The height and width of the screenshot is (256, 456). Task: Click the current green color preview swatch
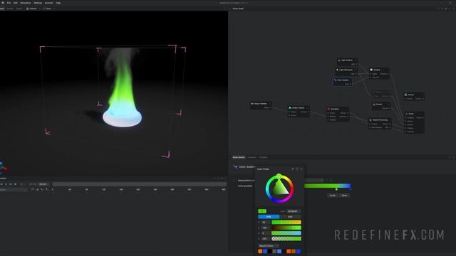[x=262, y=211]
